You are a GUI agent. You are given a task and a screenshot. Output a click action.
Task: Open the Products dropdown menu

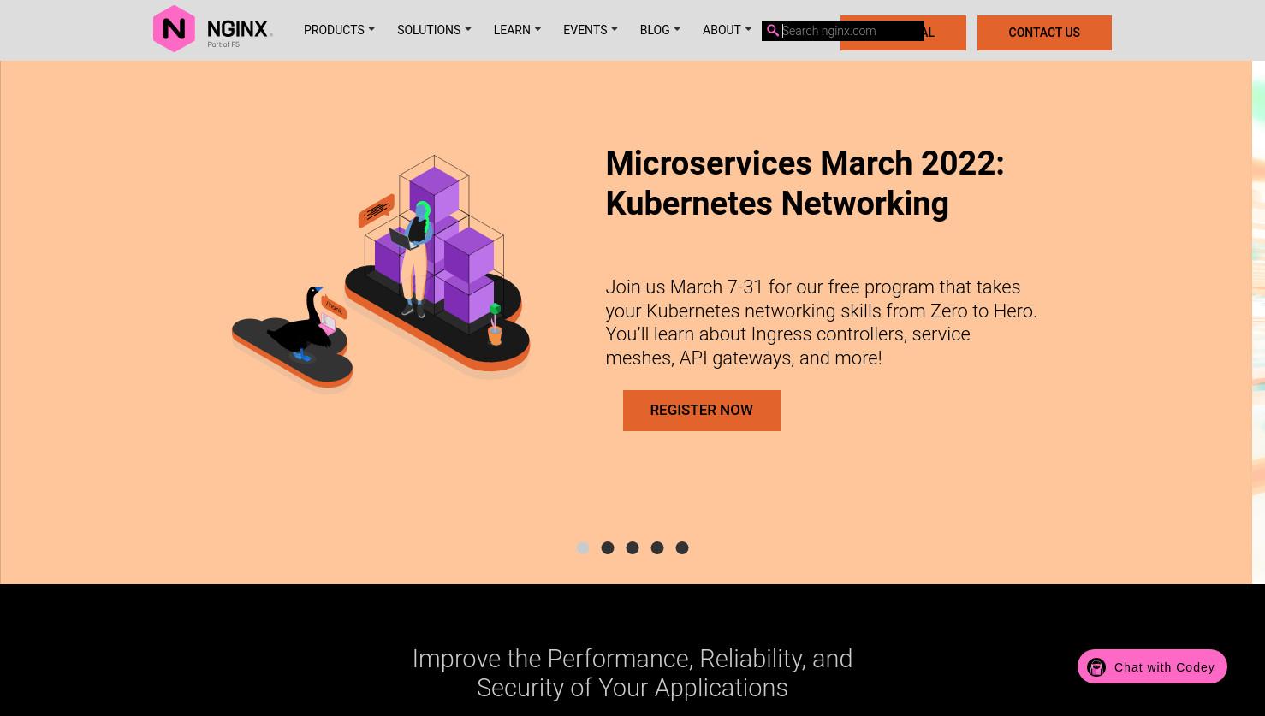tap(339, 30)
